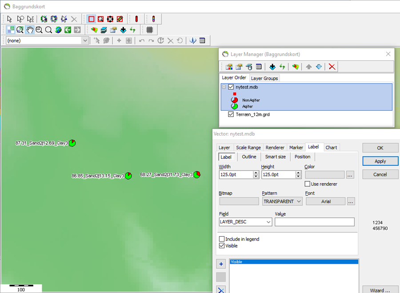Open the Scale Range tab
Image resolution: width=400 pixels, height=293 pixels.
pyautogui.click(x=248, y=148)
